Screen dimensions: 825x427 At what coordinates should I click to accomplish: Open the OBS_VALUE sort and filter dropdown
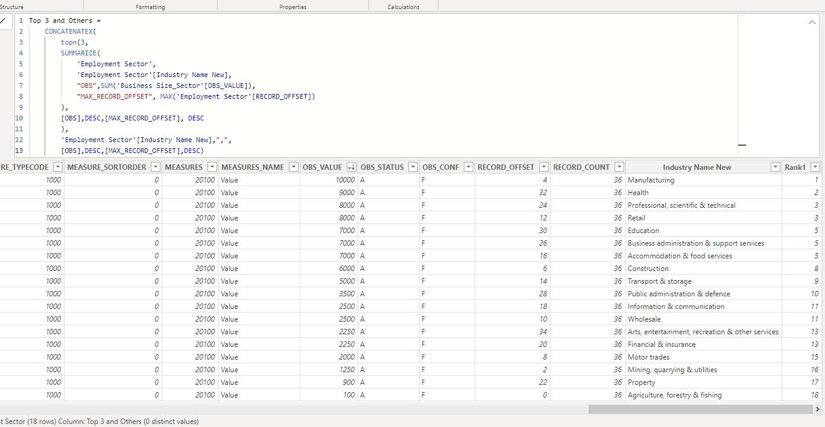(x=351, y=167)
